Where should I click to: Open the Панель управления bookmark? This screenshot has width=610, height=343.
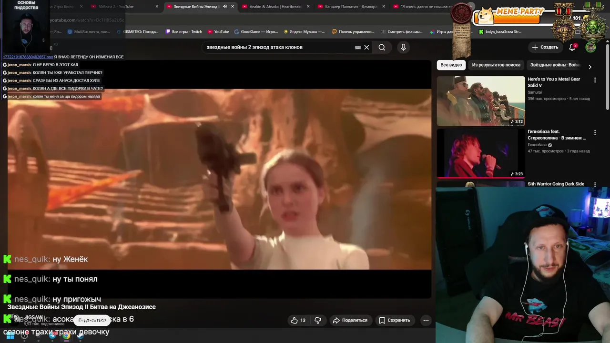click(x=353, y=32)
